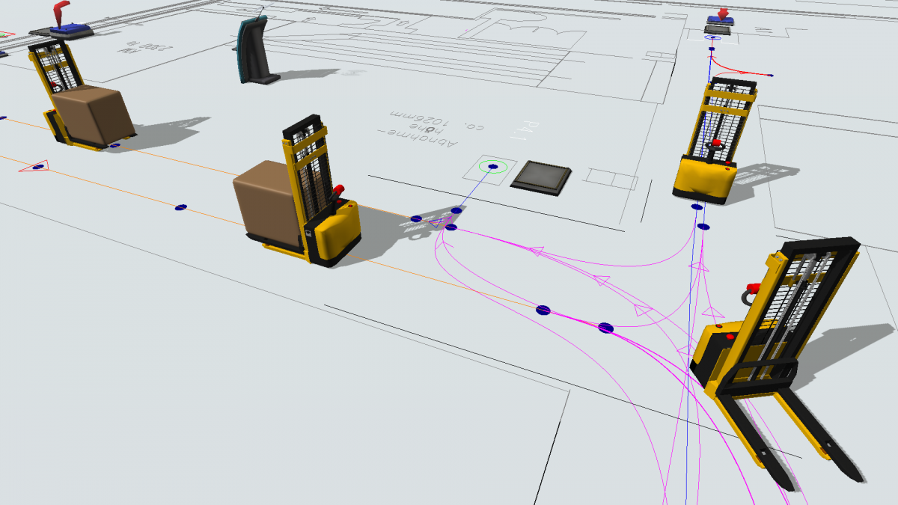898x505 pixels.
Task: Click the brown box on the center forklift
Action: [x=266, y=202]
